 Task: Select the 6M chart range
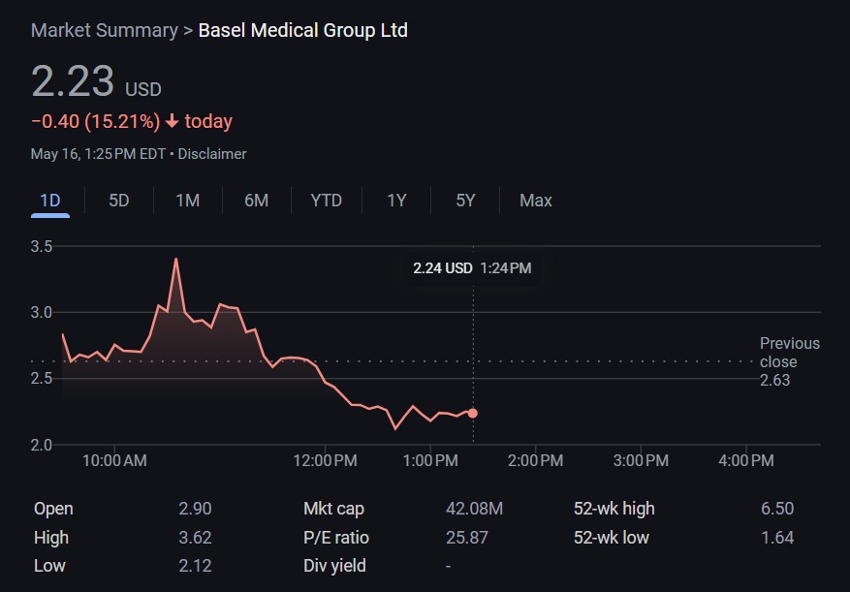pyautogui.click(x=256, y=201)
